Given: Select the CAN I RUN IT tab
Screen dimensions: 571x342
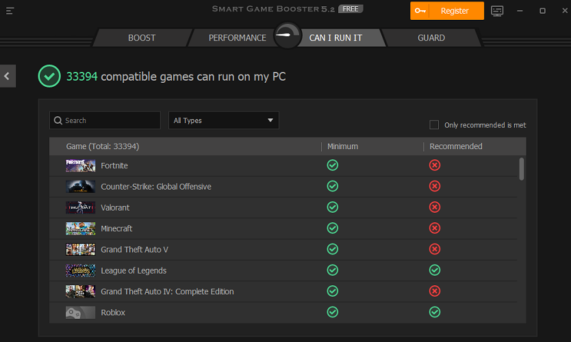Looking at the screenshot, I should coord(335,38).
